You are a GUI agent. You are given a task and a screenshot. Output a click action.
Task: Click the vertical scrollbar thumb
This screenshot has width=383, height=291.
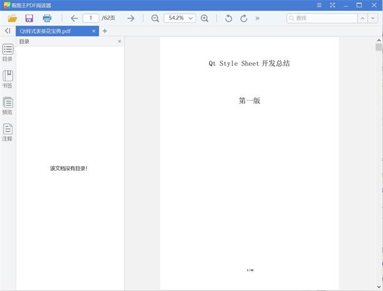pos(379,47)
